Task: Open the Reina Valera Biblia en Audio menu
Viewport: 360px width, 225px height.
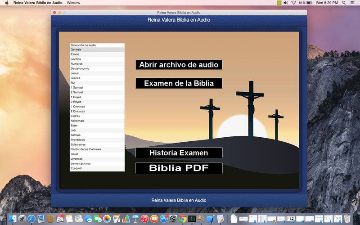Action: tap(38, 3)
